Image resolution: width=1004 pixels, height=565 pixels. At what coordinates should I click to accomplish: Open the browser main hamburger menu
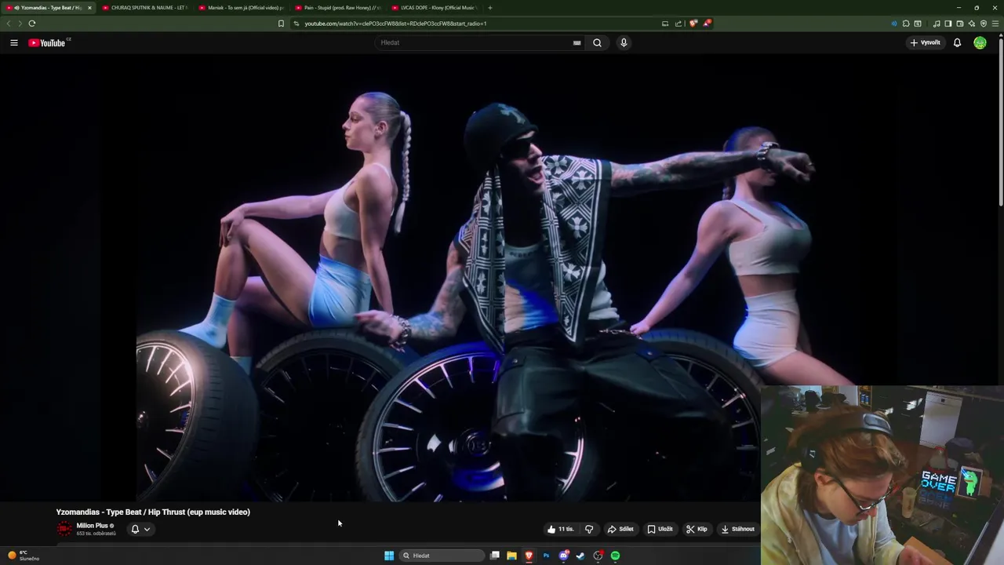pyautogui.click(x=995, y=24)
